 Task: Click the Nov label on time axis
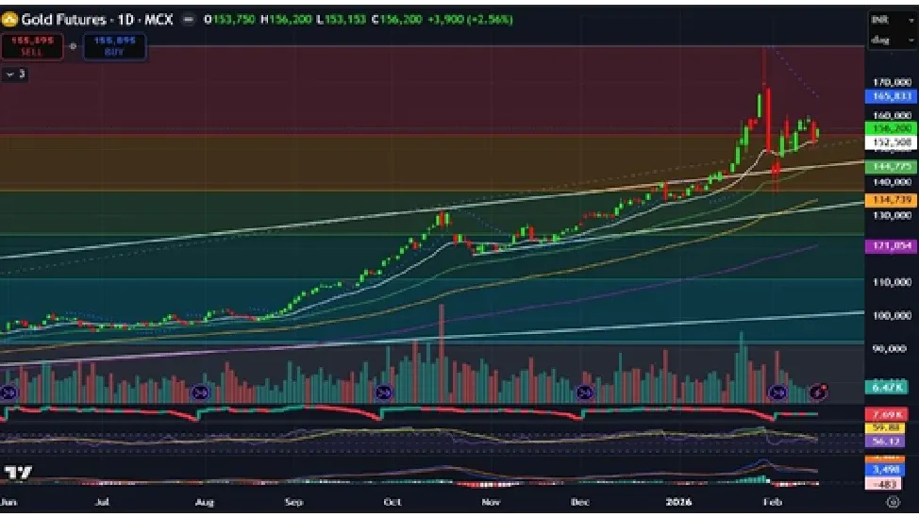coord(491,502)
